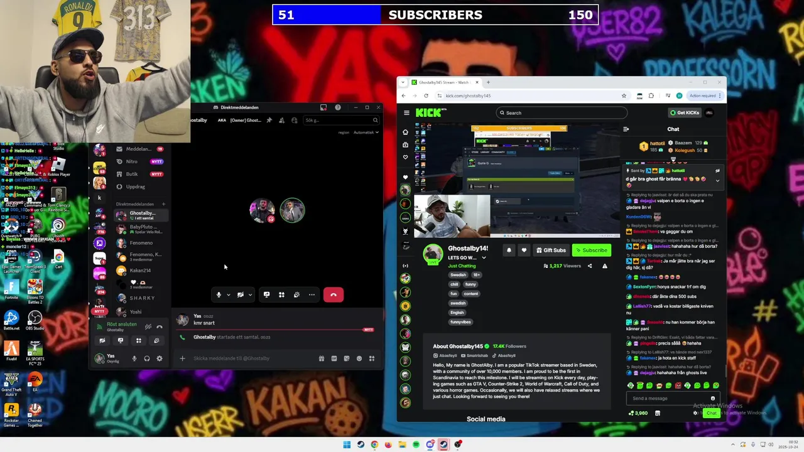Open Kick home icon in sidebar
The width and height of the screenshot is (804, 452).
coord(405,132)
